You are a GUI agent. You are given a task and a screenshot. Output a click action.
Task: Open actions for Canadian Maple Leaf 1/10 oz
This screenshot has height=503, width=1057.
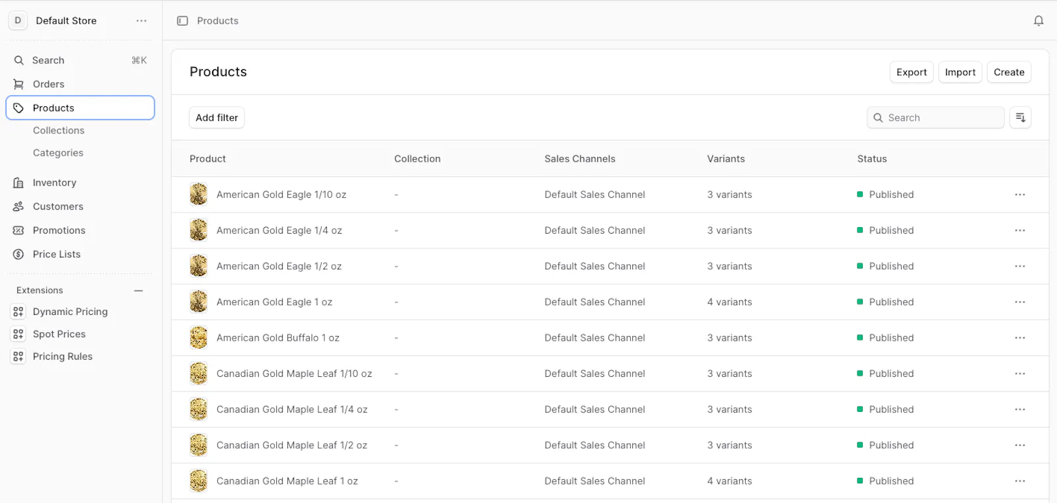1020,374
